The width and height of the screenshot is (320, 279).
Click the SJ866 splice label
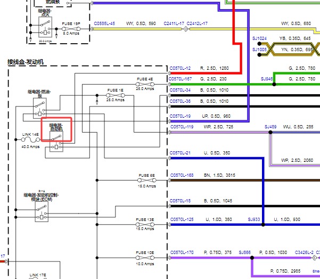point(245,252)
